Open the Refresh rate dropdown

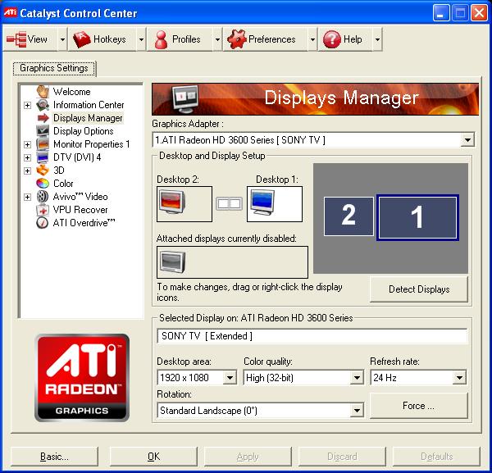tap(459, 378)
